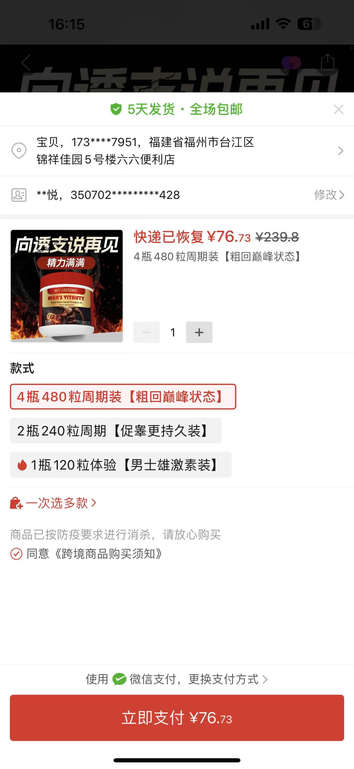The height and width of the screenshot is (769, 354).
Task: Select the 2瓶240粒周期 style option
Action: tap(116, 431)
